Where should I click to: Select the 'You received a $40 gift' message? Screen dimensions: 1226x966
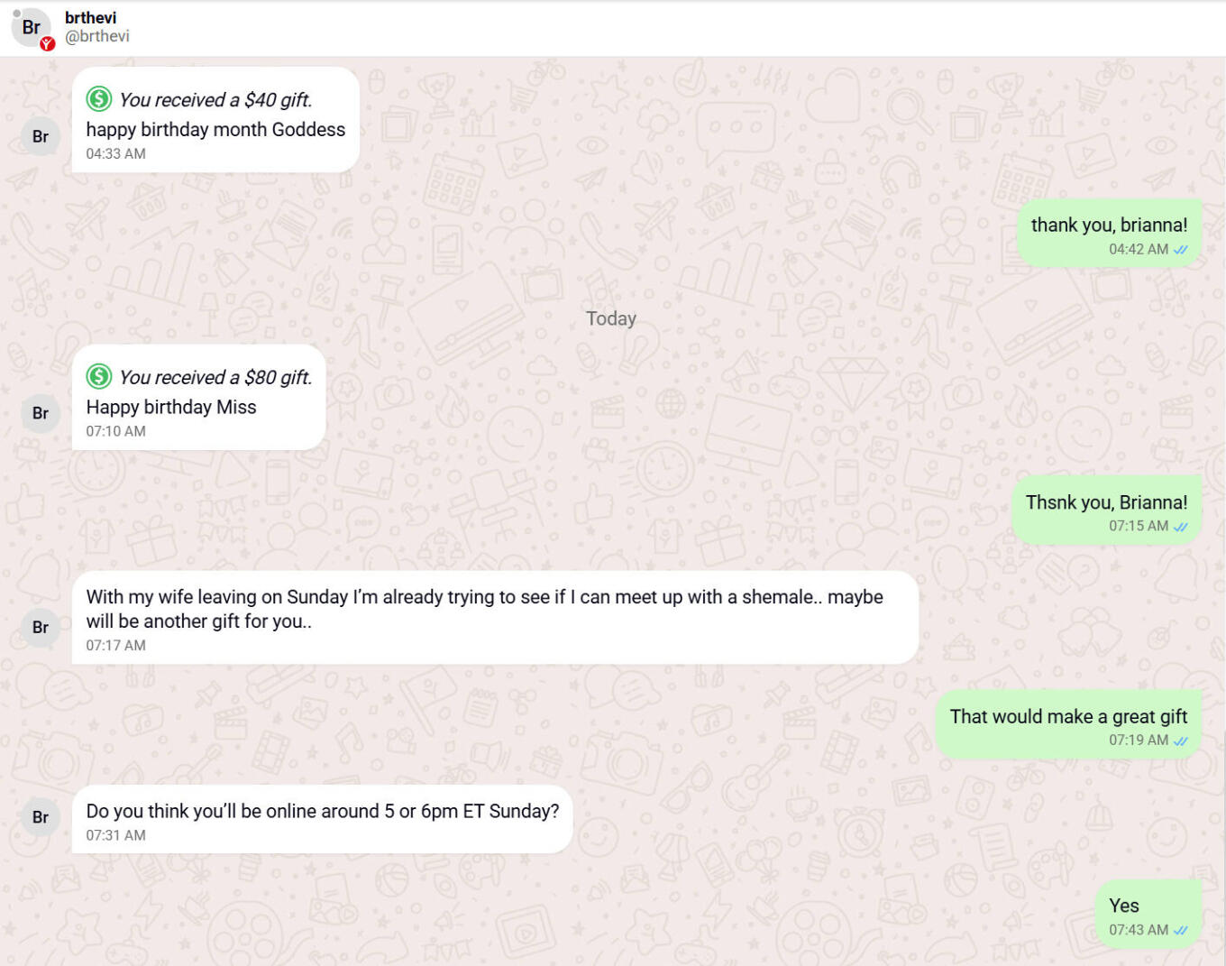(x=215, y=120)
